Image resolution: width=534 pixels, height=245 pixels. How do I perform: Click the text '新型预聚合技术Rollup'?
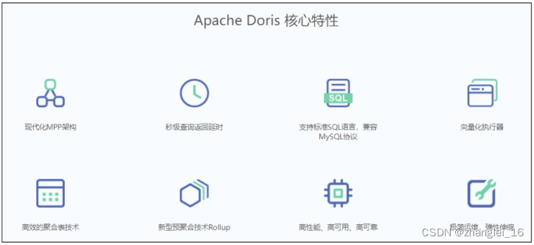click(194, 228)
